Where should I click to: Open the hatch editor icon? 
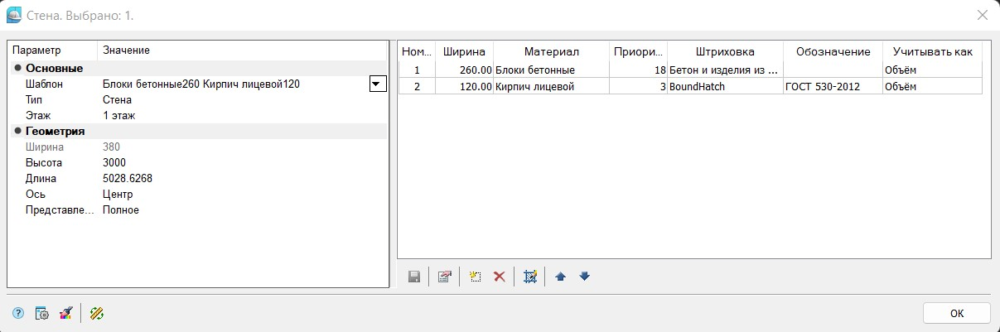(530, 277)
